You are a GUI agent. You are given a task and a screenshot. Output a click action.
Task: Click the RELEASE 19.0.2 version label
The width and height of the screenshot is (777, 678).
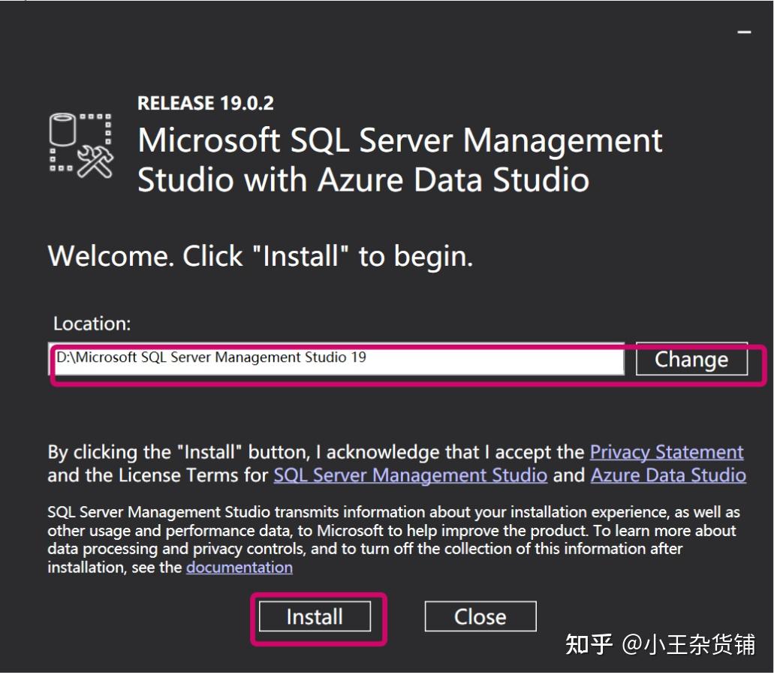[x=205, y=103]
